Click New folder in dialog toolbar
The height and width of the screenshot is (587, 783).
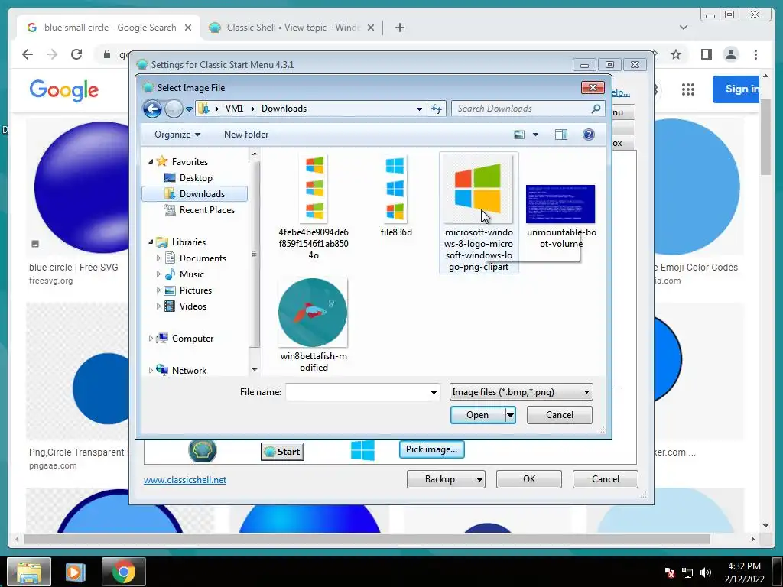tap(246, 135)
